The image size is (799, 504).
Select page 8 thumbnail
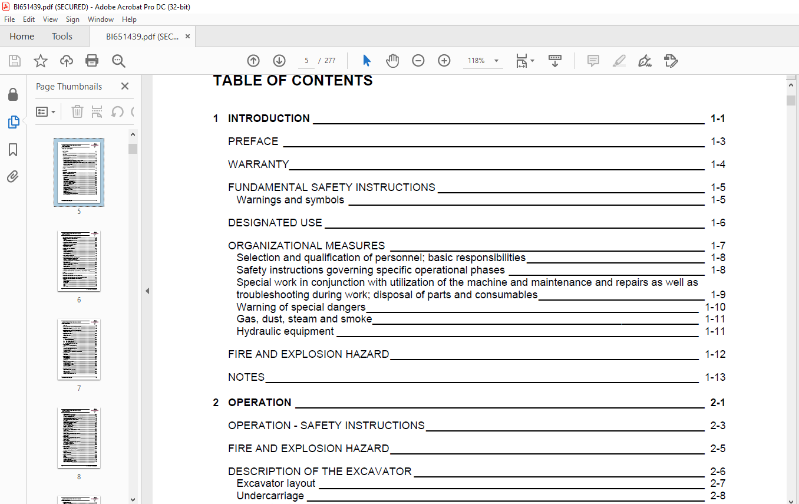79,438
